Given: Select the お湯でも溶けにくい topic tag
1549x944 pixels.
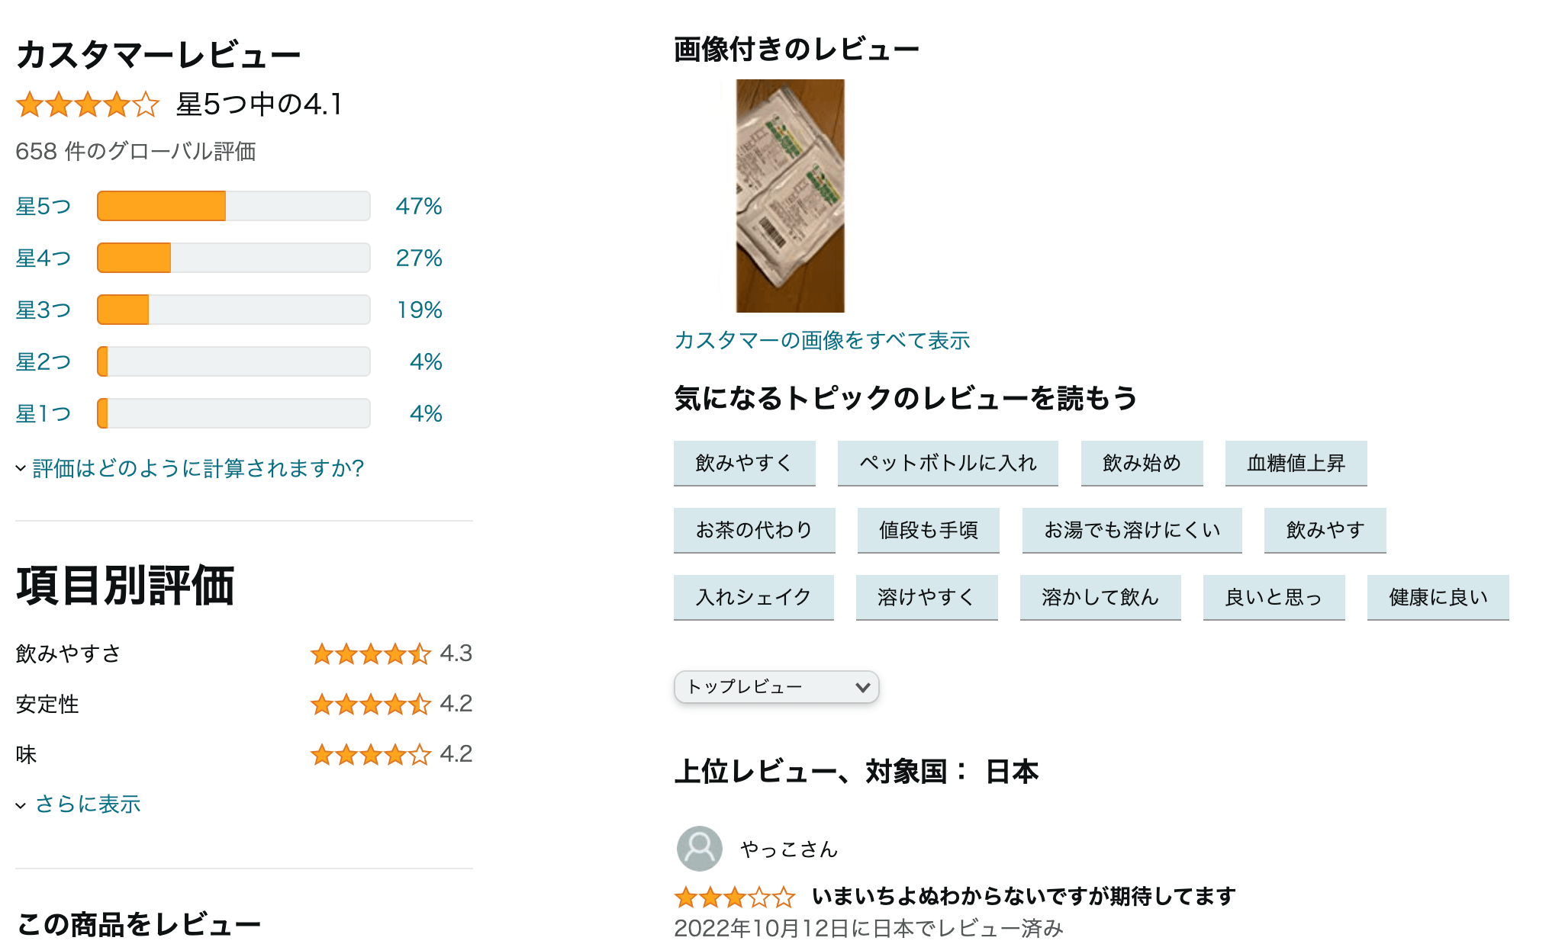Looking at the screenshot, I should 1132,530.
